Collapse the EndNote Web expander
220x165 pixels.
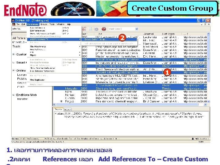[13, 95]
